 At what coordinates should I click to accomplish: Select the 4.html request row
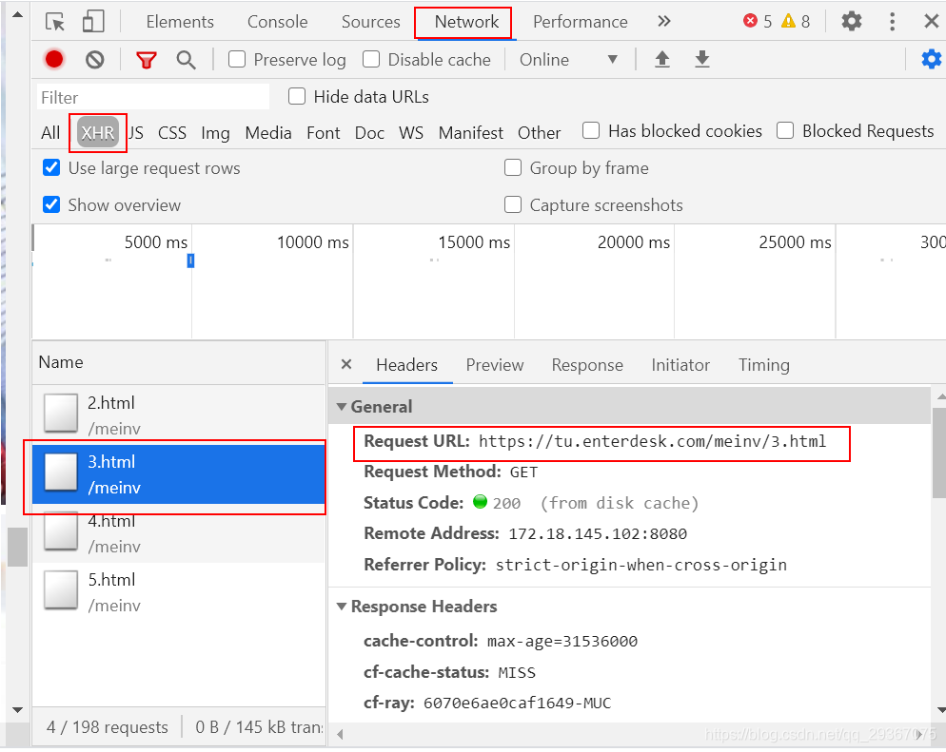point(179,533)
